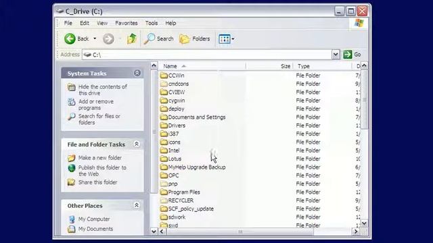Click Search for files or folders
Image resolution: width=433 pixels, height=243 pixels.
click(99, 119)
